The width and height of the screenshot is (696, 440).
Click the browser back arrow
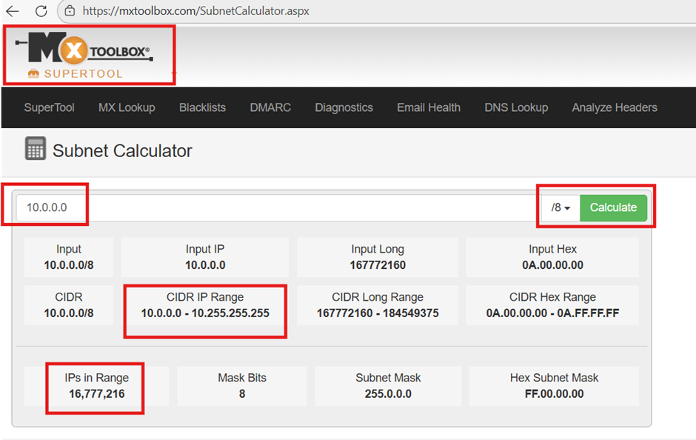(x=13, y=11)
